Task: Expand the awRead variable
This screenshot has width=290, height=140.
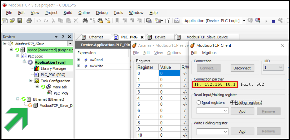Action: pyautogui.click(x=79, y=60)
